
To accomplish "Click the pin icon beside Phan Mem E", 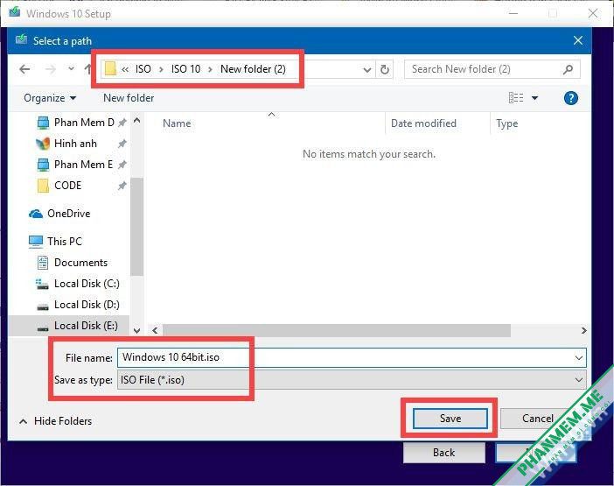I will 122,165.
